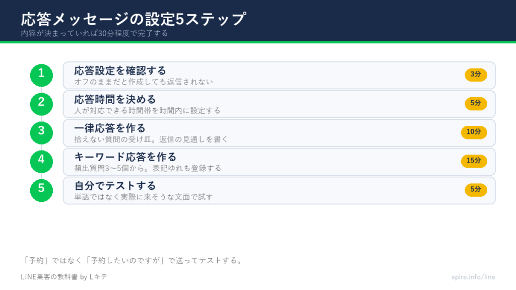Click the green step 3 circle

click(41, 133)
